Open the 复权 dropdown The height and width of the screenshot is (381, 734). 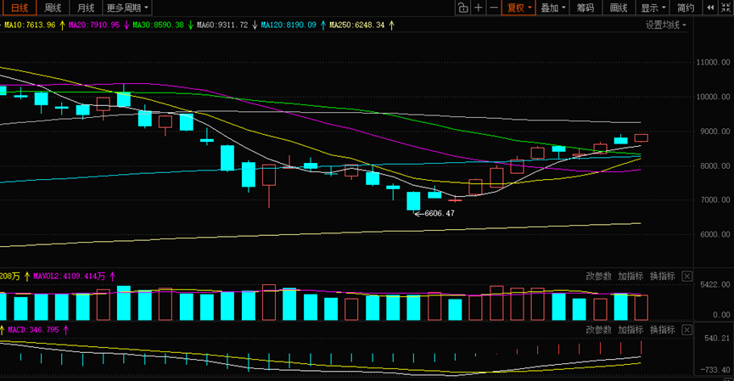coord(518,8)
